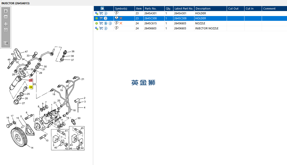
Task: Click callout number 10 in the diagram
Action: (x=47, y=140)
